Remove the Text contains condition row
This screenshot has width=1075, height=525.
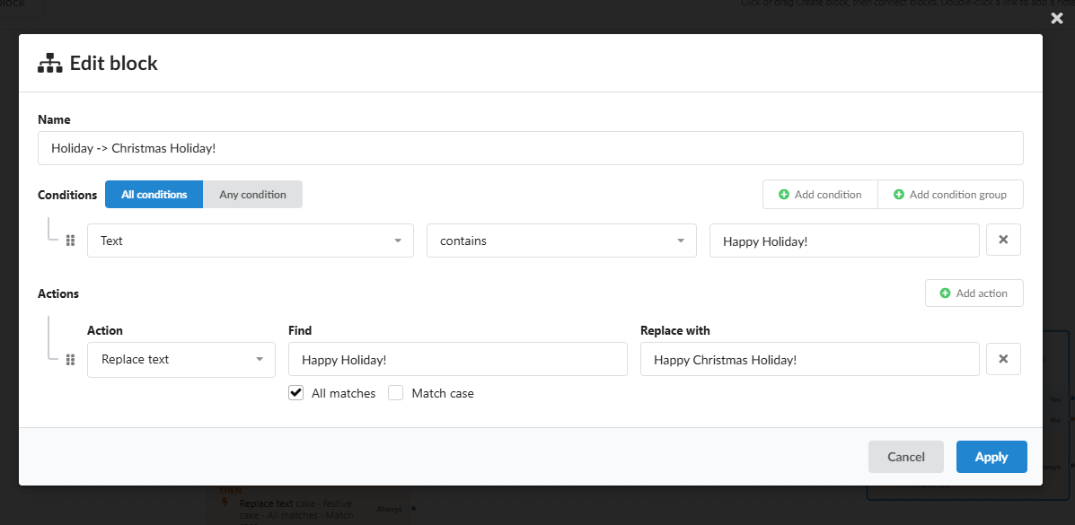pos(1003,240)
